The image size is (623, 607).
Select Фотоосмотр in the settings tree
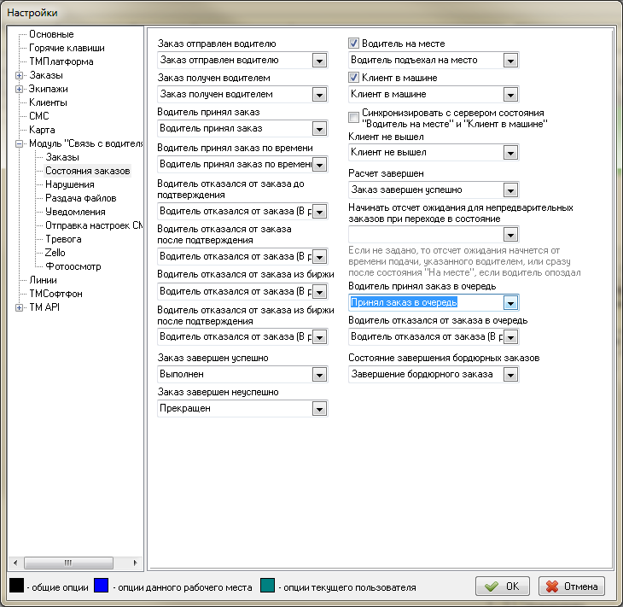[73, 267]
